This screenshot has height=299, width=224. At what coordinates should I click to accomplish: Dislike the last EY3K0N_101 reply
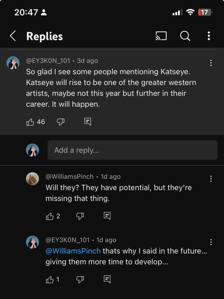(80, 280)
